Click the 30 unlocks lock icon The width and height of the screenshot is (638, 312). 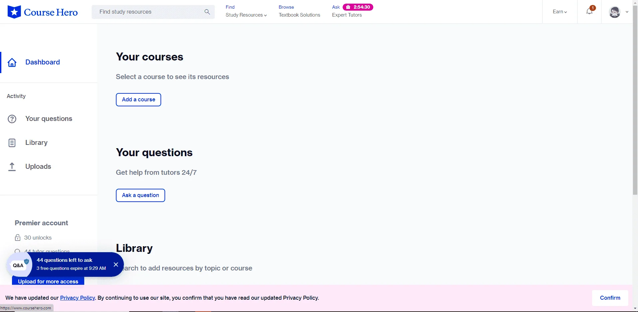18,238
